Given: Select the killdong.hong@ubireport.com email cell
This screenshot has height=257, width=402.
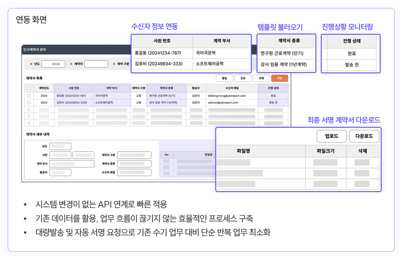Looking at the screenshot, I should coord(227,96).
